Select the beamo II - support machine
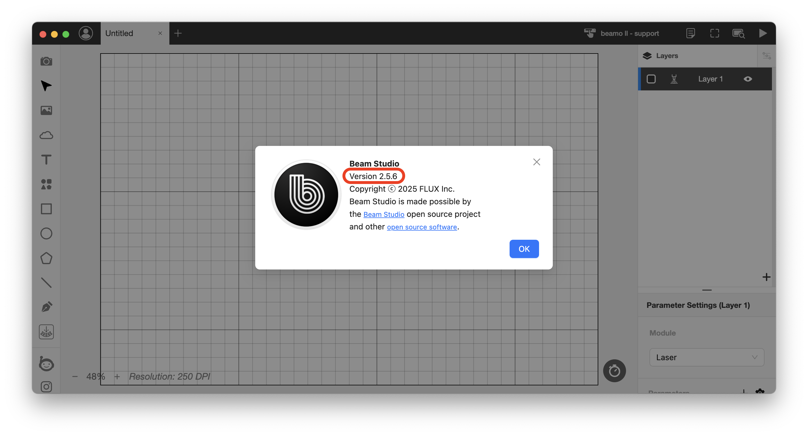Screen dimensions: 808x436 pos(621,33)
